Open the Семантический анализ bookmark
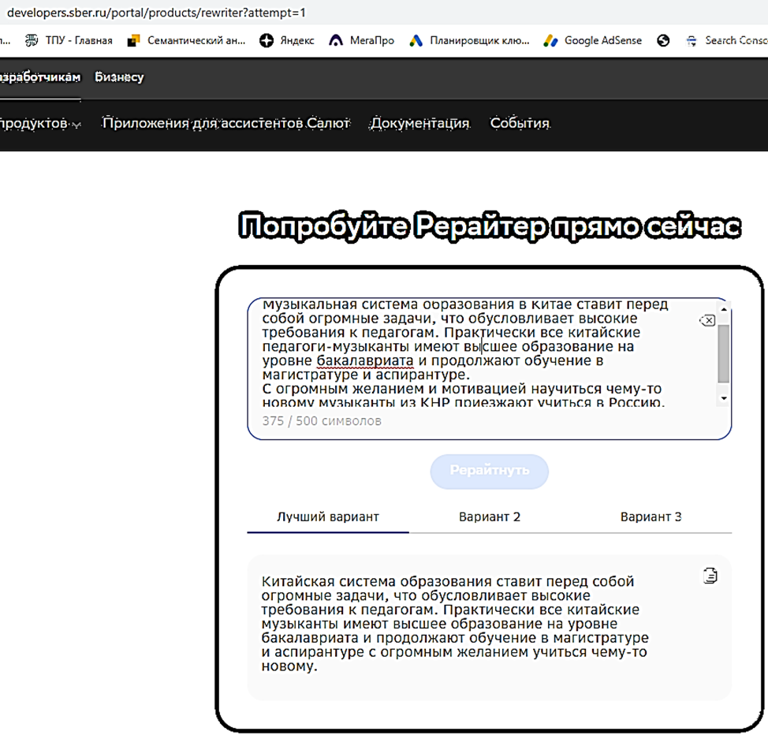Viewport: 768px width, 735px height. coord(186,39)
